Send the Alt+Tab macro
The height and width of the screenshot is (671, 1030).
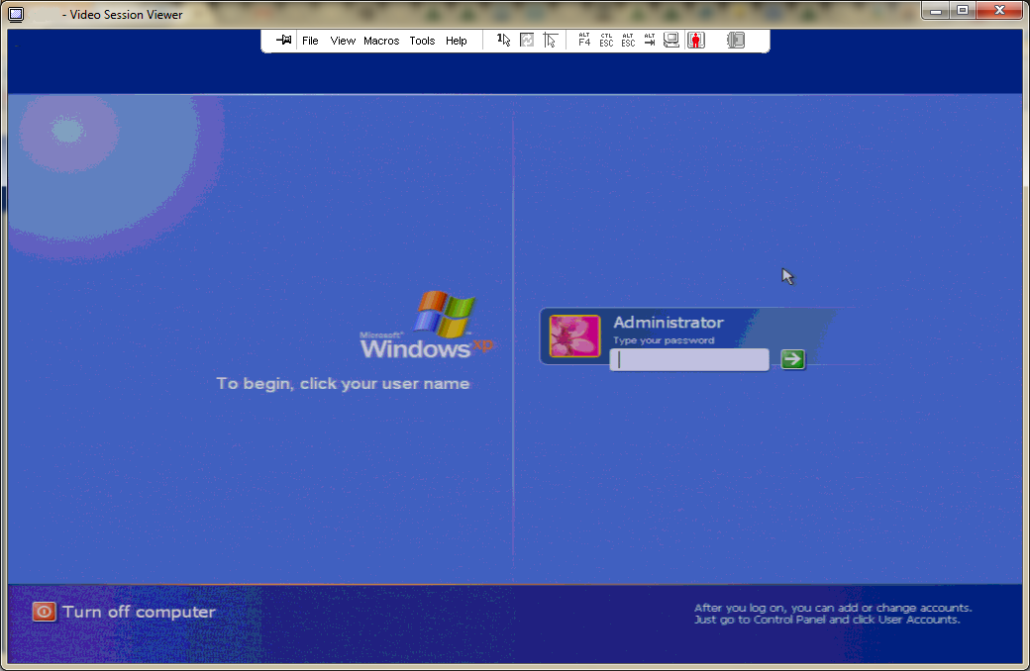650,40
